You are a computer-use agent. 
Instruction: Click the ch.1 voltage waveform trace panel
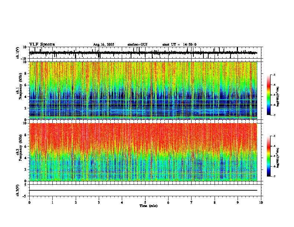(x=145, y=53)
